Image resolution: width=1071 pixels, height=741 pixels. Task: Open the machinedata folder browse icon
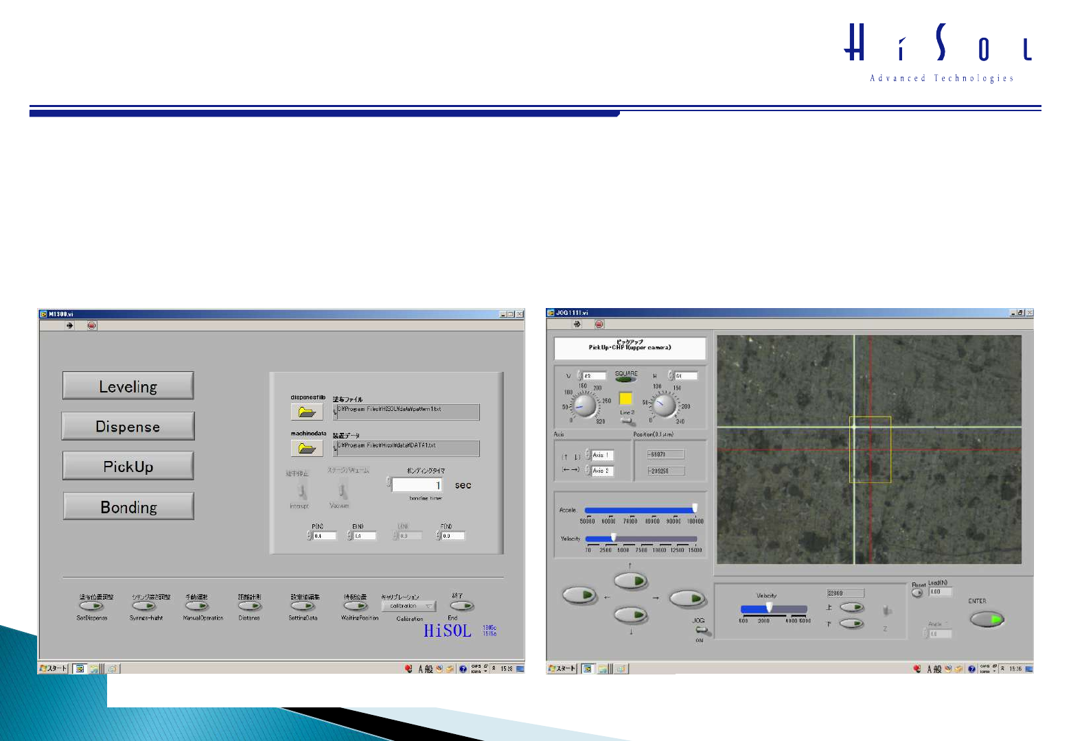tap(307, 448)
